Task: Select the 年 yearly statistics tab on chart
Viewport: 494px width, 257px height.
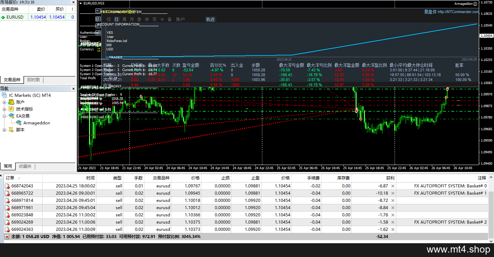Action: click(x=147, y=19)
